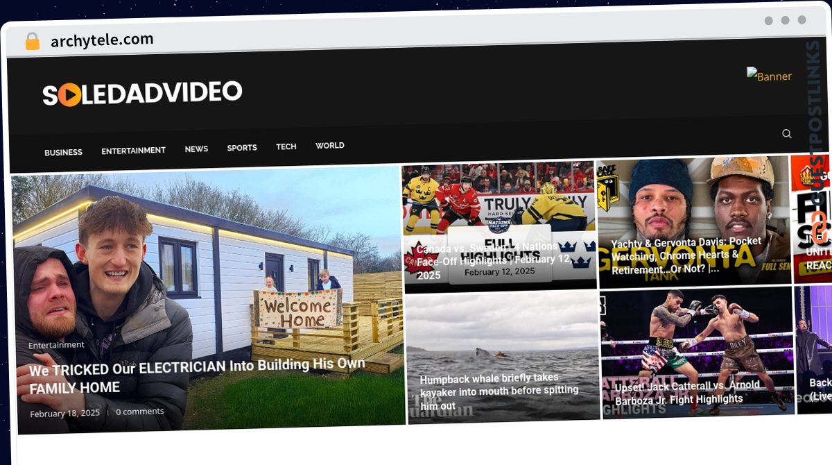Open the Sports menu item
Image resolution: width=832 pixels, height=465 pixels.
click(x=242, y=147)
